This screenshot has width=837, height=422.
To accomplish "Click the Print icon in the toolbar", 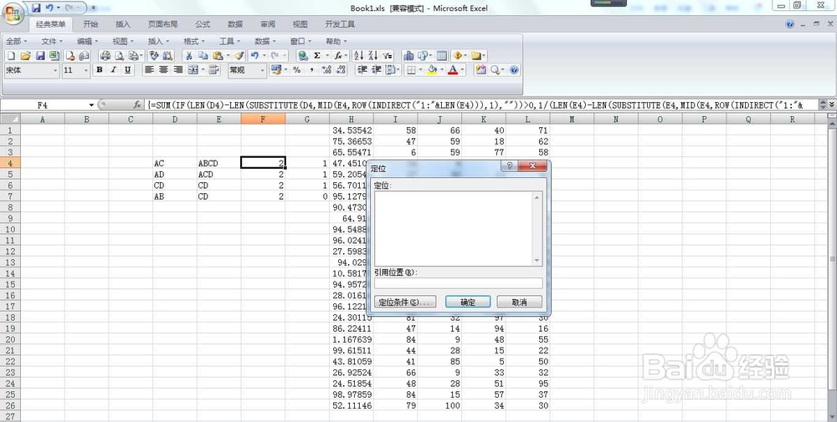I will click(x=105, y=55).
